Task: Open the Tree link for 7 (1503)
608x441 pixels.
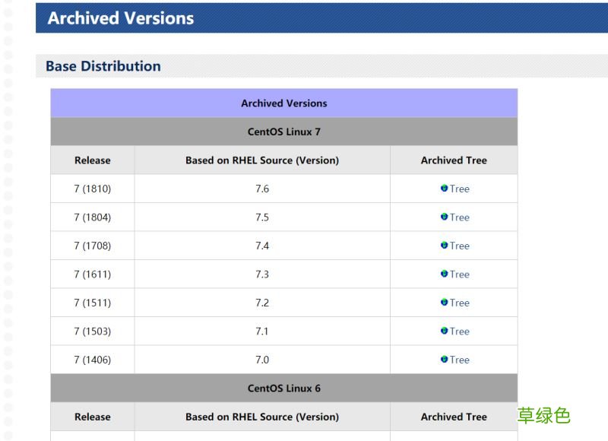Action: coord(459,332)
